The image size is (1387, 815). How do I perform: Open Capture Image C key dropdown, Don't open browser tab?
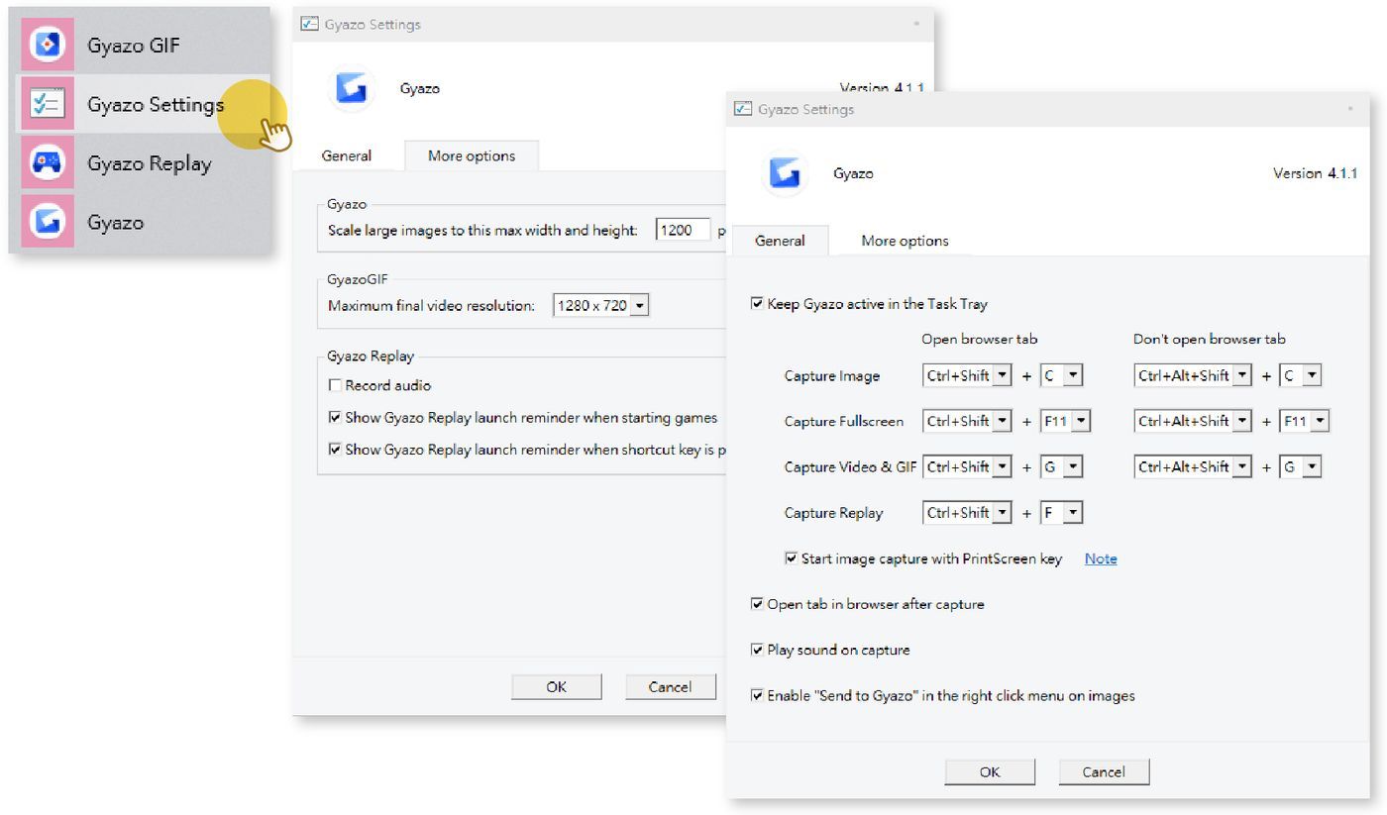[x=1301, y=375]
